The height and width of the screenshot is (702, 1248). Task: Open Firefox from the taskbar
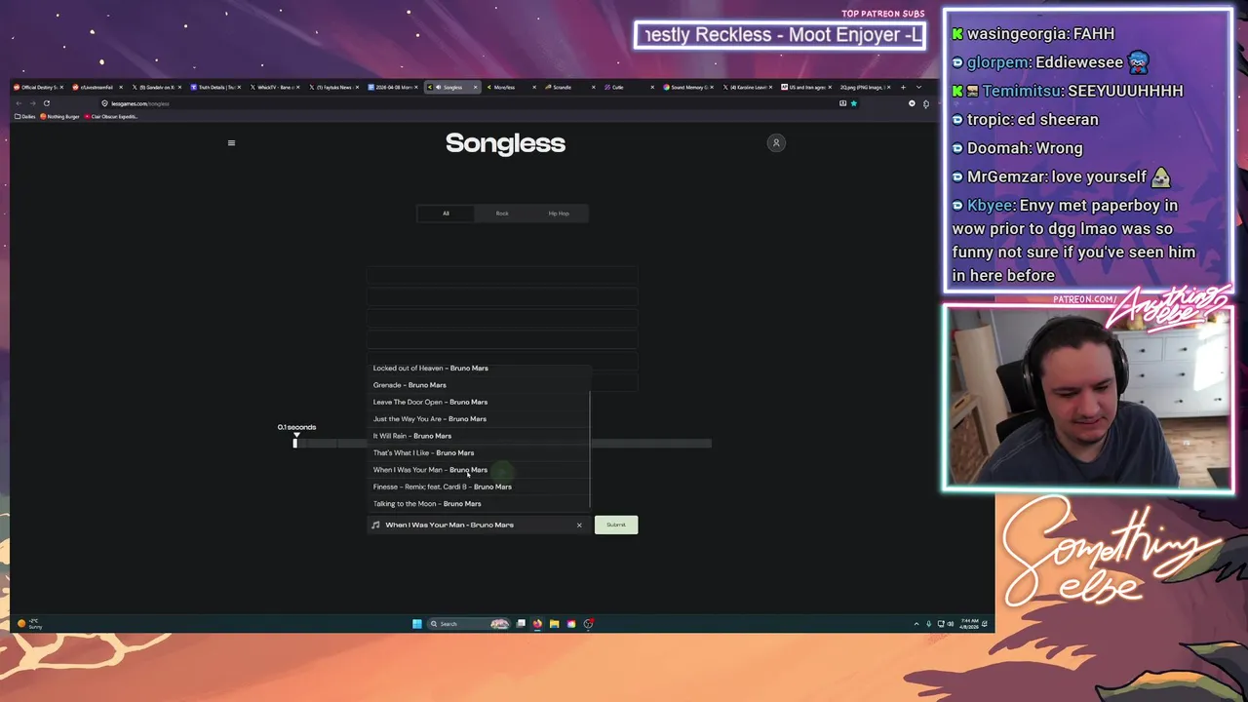click(537, 624)
